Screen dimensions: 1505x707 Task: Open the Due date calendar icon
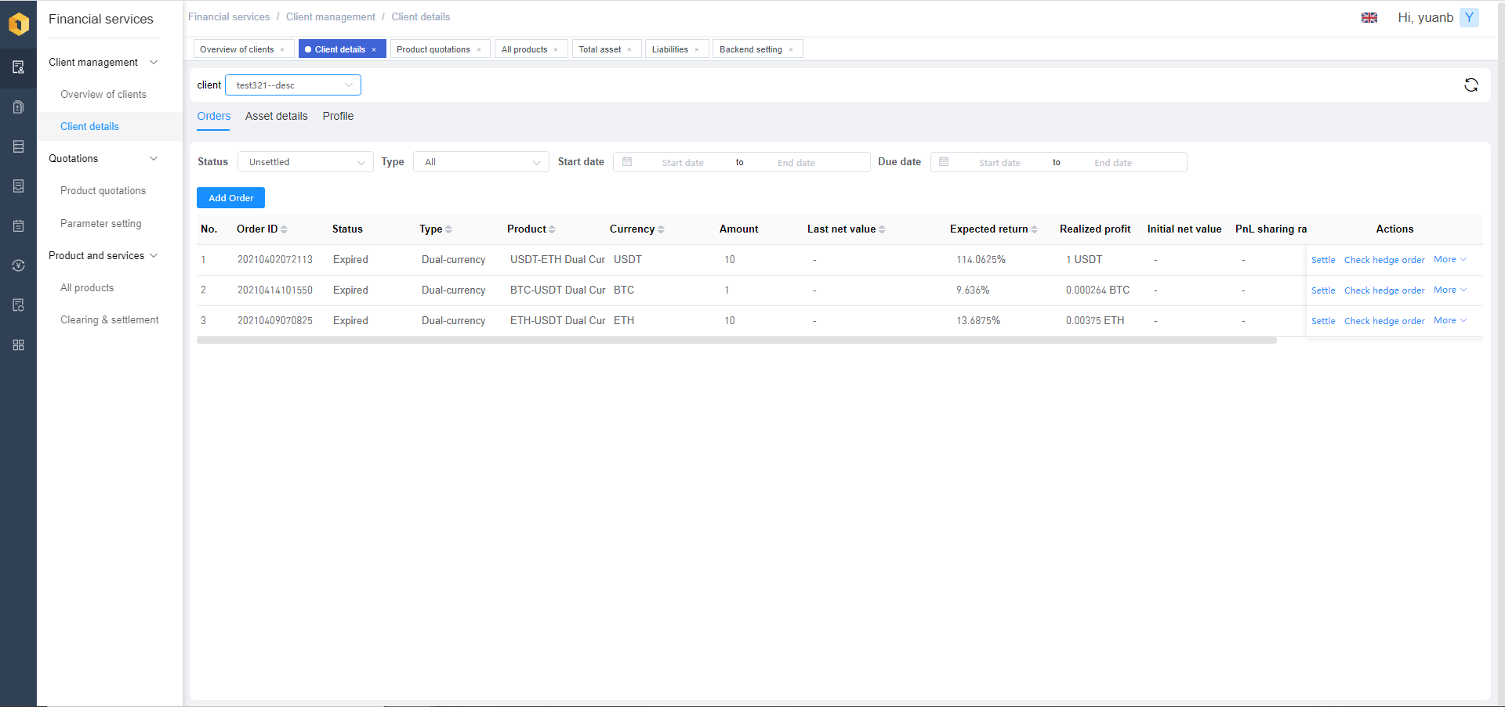click(944, 162)
